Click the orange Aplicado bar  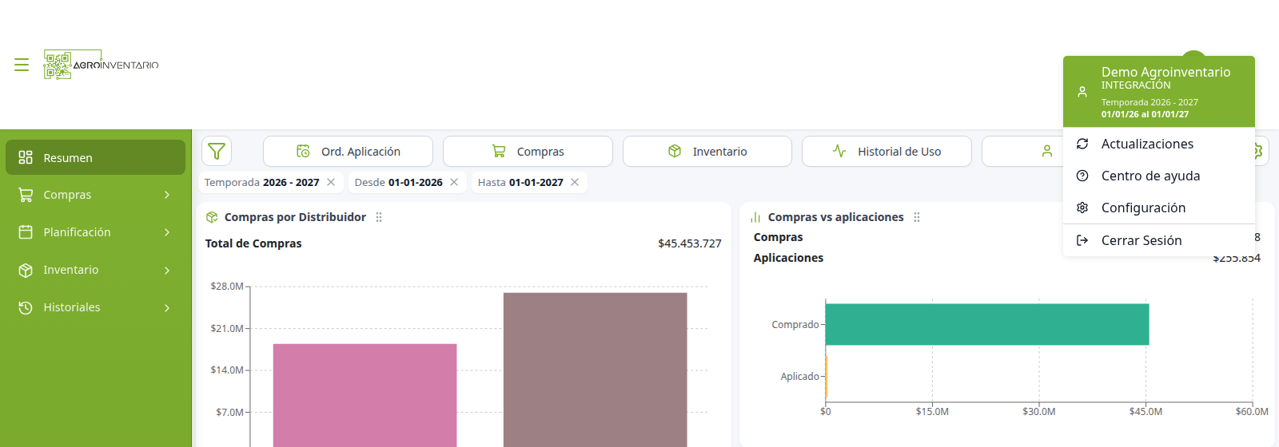coord(827,376)
